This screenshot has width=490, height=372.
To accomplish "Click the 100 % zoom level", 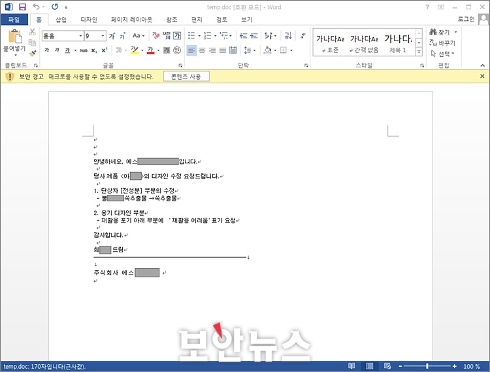I will tap(472, 366).
